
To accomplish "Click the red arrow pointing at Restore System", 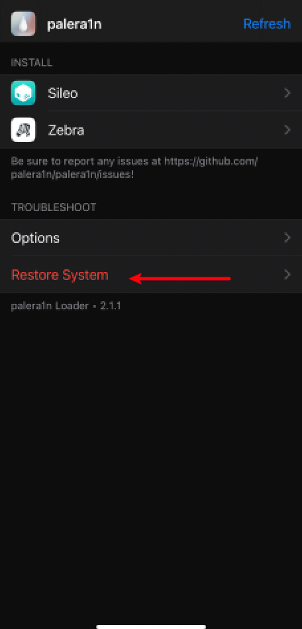I will [180, 279].
